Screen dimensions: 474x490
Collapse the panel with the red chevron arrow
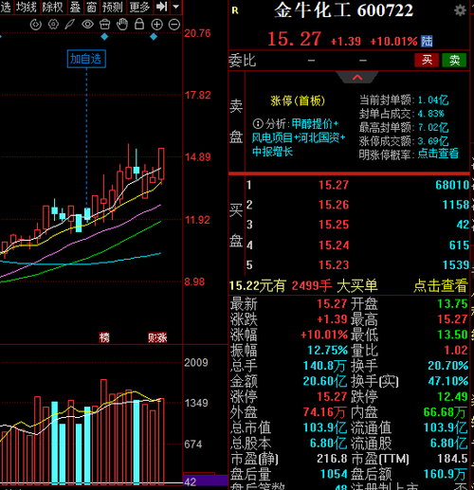357,77
